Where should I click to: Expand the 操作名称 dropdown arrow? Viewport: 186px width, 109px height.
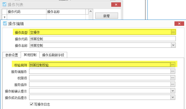click(x=173, y=45)
